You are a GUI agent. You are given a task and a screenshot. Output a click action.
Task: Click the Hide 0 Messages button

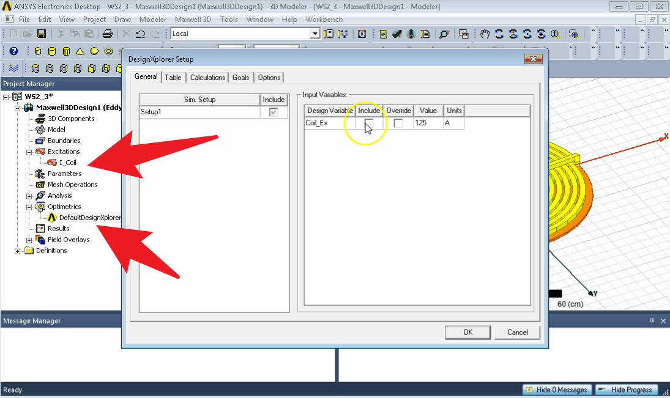(x=557, y=389)
